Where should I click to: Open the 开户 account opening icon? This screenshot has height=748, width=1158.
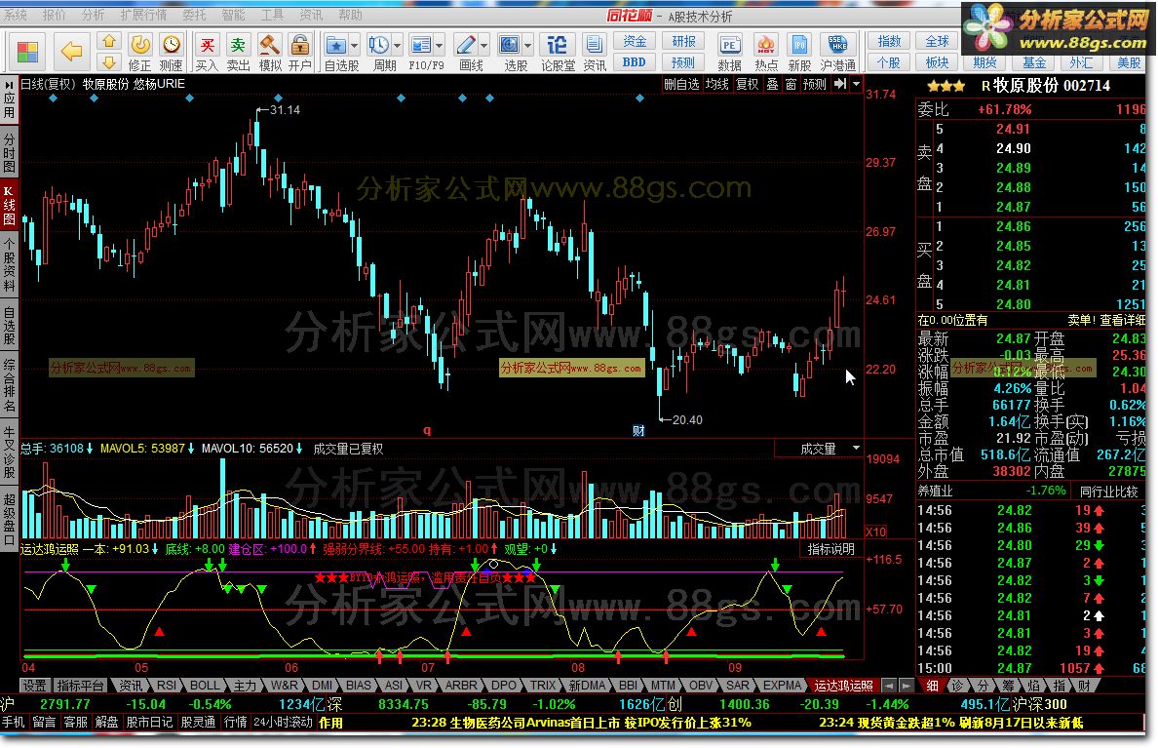300,53
